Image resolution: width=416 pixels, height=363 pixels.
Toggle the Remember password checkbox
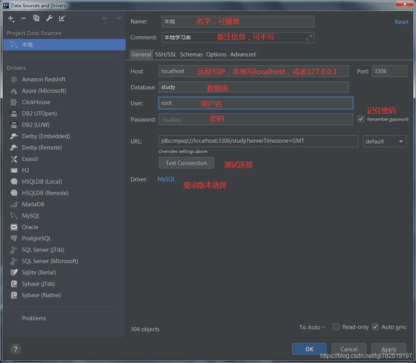[x=361, y=119]
